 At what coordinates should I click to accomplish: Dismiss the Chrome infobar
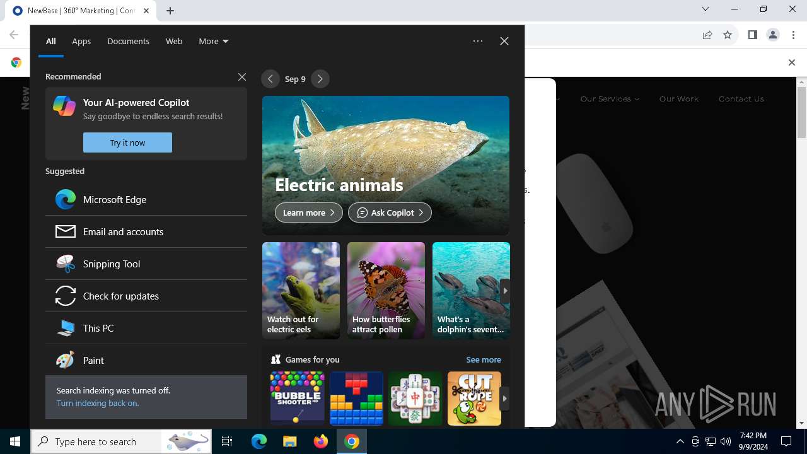coord(792,62)
